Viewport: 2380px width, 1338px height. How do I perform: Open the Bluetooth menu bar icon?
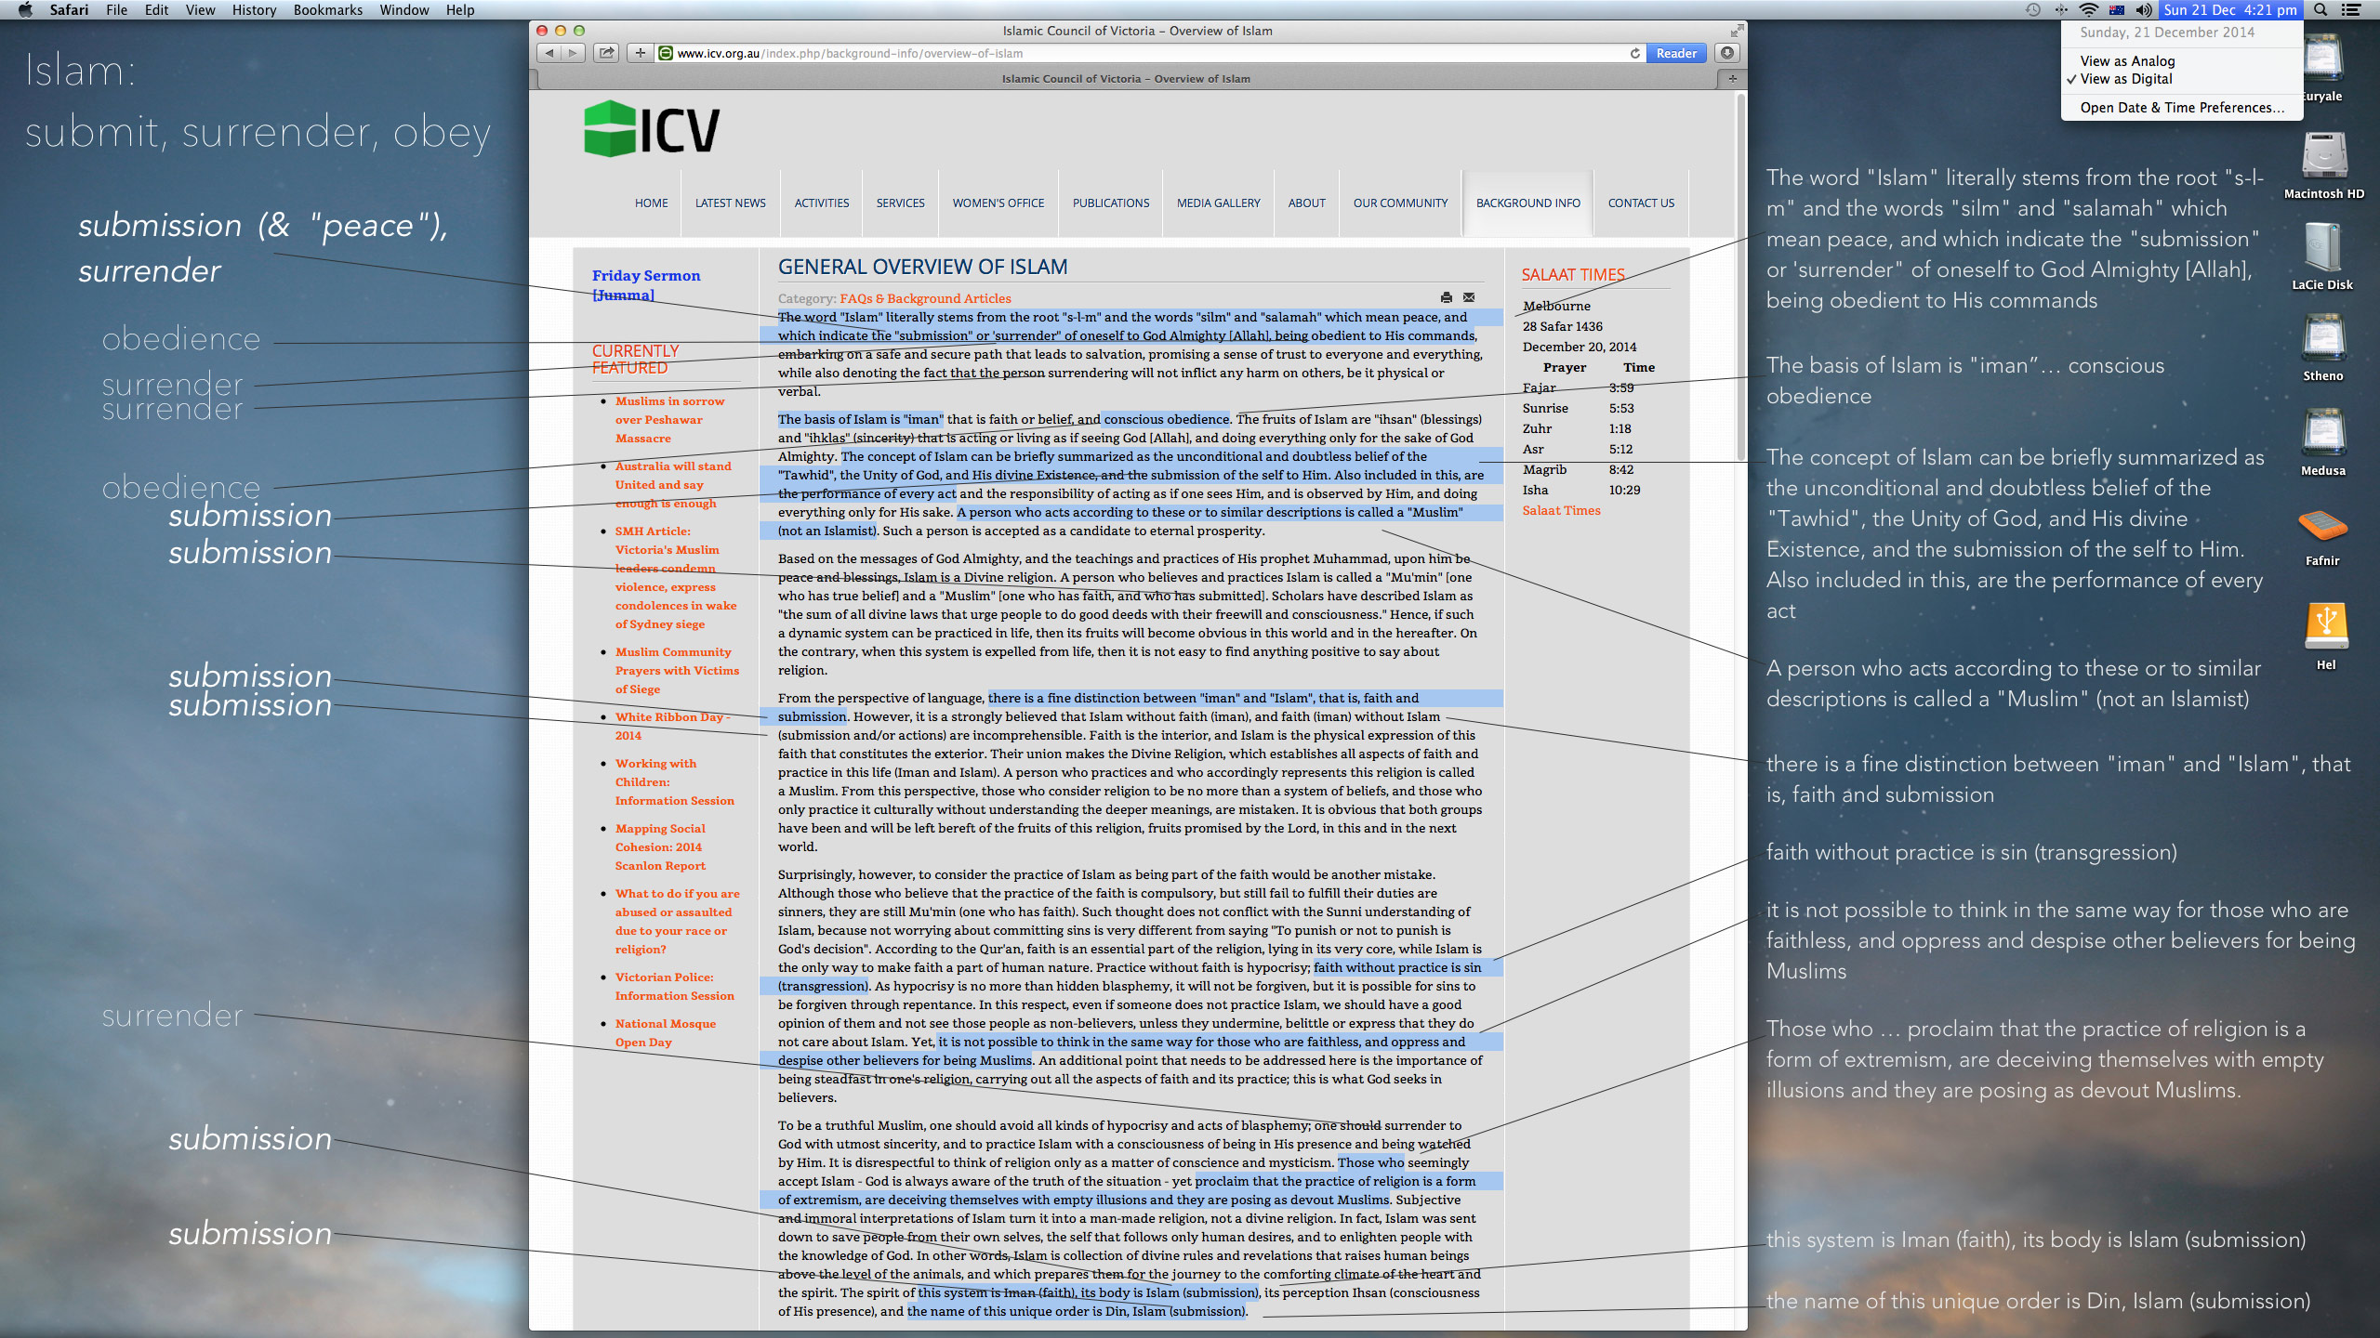coord(2061,9)
